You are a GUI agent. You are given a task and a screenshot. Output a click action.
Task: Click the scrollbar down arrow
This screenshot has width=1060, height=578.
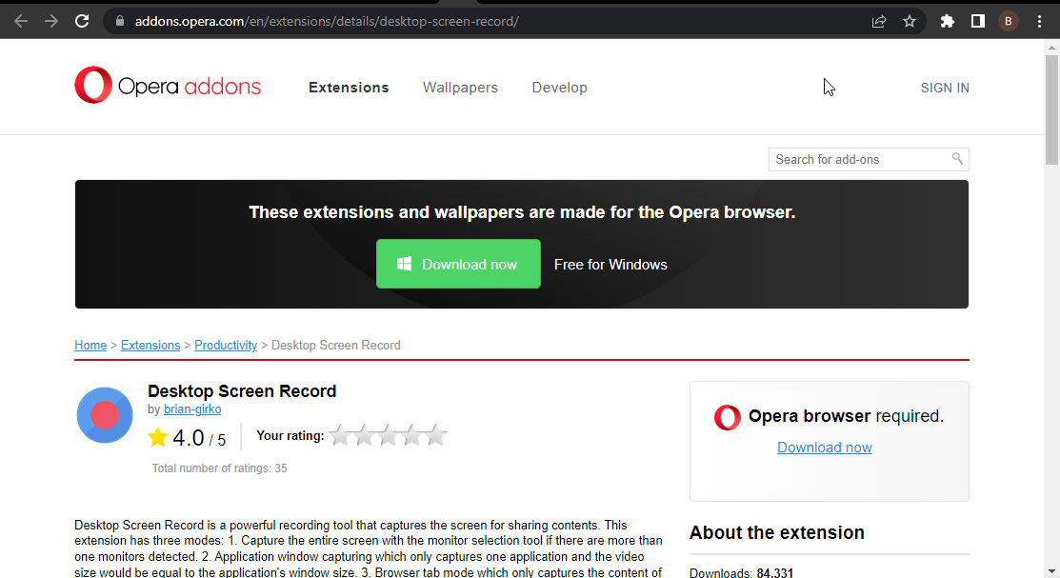coord(1051,571)
